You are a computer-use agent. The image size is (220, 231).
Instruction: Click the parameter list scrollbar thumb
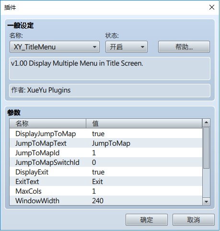click(x=206, y=148)
